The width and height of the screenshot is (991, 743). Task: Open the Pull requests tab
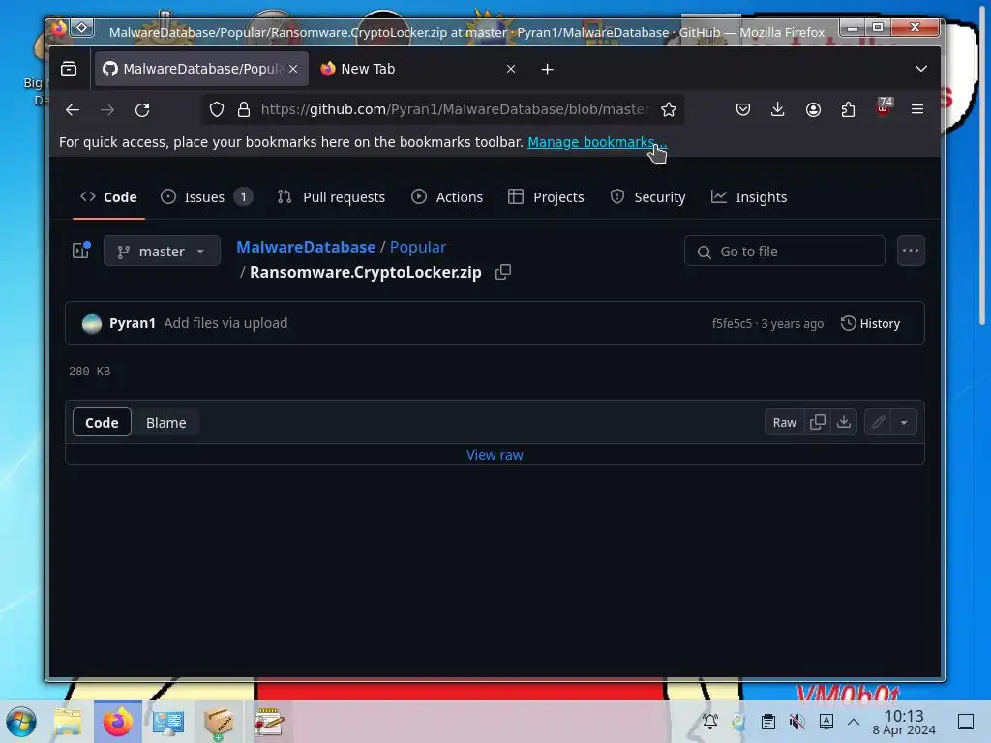pyautogui.click(x=331, y=197)
